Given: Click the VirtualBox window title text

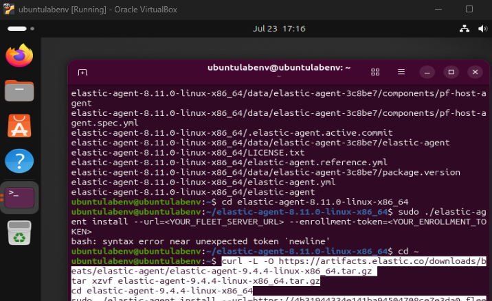Looking at the screenshot, I should click(98, 10).
